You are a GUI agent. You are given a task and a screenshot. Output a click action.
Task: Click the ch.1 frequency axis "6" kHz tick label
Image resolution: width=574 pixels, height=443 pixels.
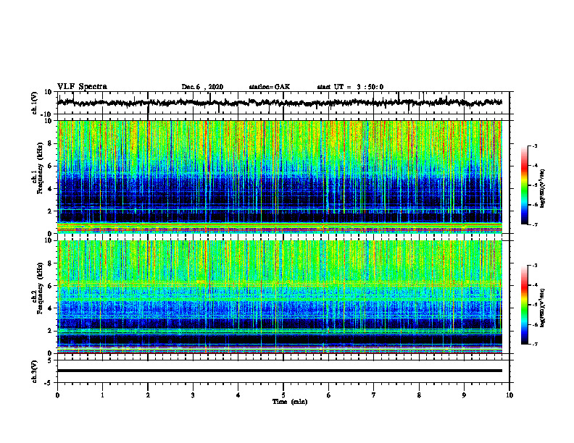click(50, 166)
